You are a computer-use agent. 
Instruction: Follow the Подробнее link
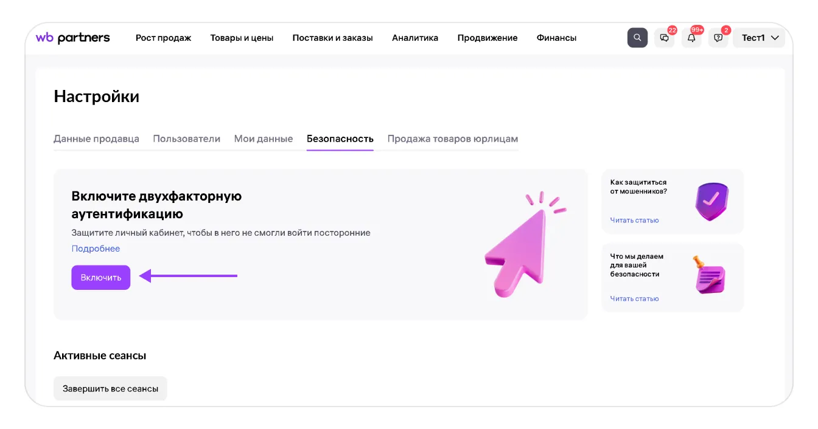coord(96,249)
